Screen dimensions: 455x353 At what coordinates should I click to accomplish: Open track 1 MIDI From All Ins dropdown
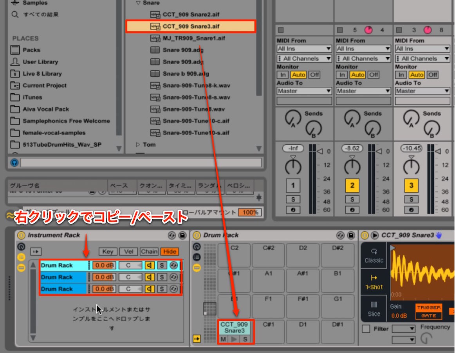pos(304,49)
